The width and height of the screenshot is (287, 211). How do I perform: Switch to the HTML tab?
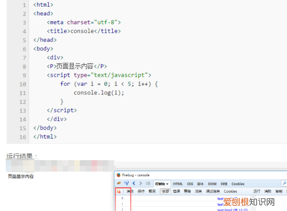tap(178, 184)
